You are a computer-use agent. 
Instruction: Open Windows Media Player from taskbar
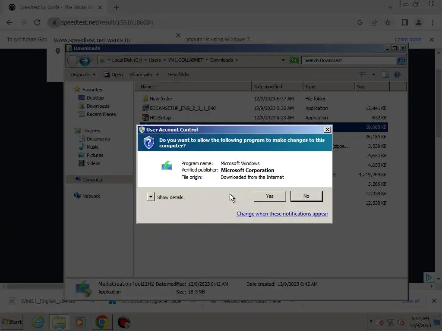(80, 322)
